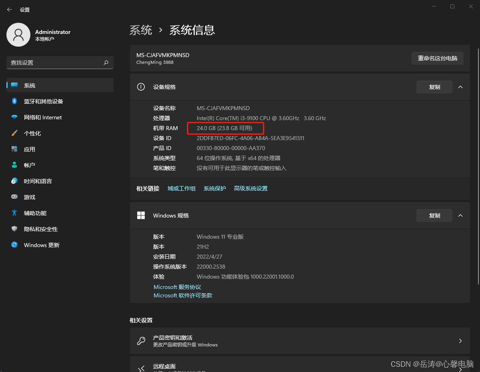Open 蓝牙和其他设备 in sidebar
The width and height of the screenshot is (480, 372).
coord(60,101)
